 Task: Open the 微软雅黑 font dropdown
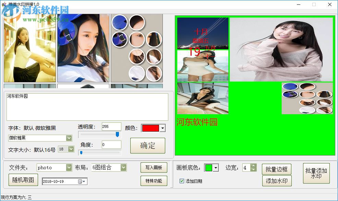69,138
